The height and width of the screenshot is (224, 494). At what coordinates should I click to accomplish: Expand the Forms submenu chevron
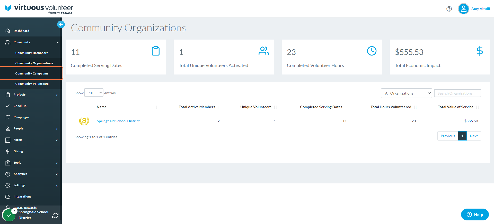pos(57,140)
